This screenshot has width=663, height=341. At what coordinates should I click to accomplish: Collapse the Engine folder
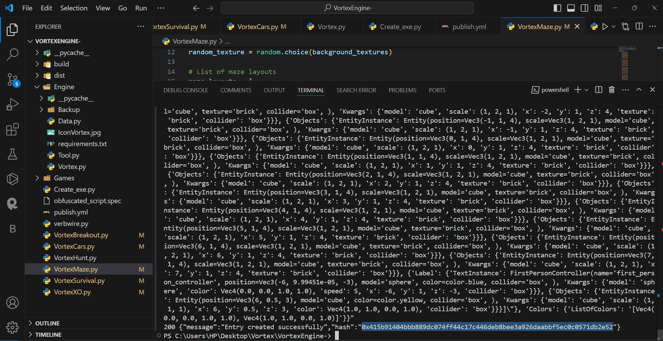(x=89, y=87)
